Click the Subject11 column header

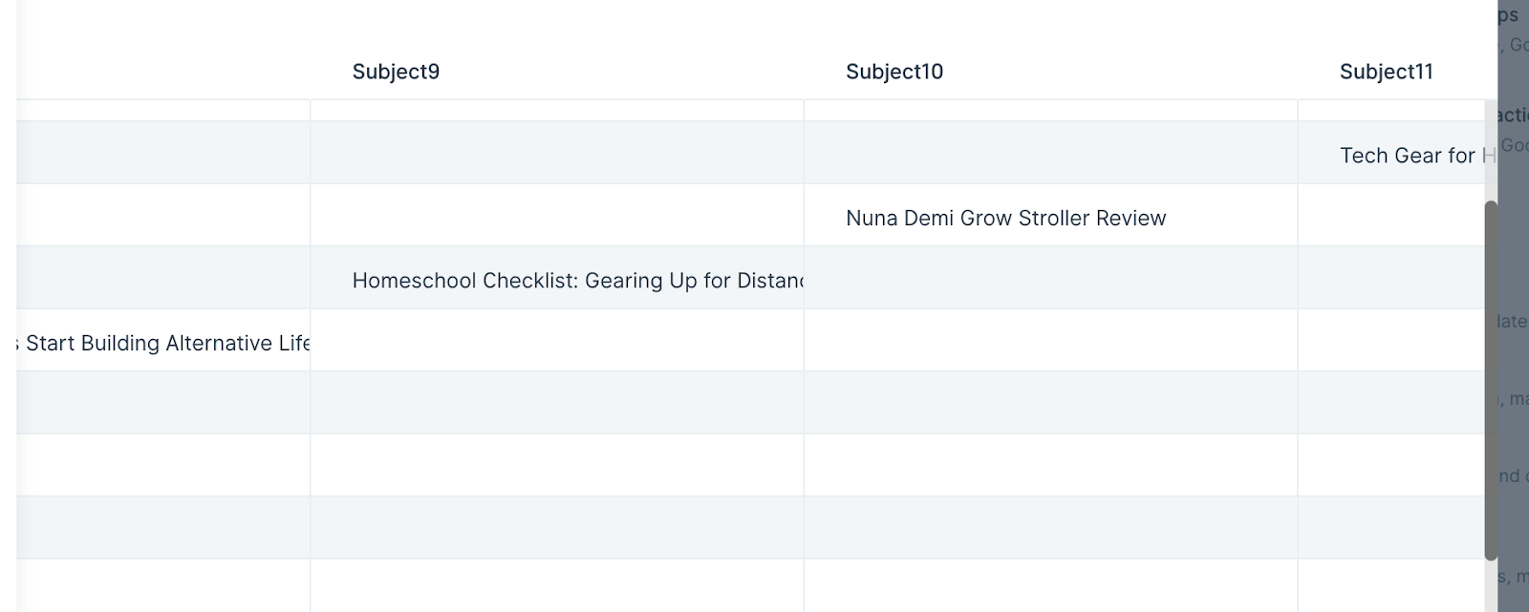pyautogui.click(x=1397, y=72)
